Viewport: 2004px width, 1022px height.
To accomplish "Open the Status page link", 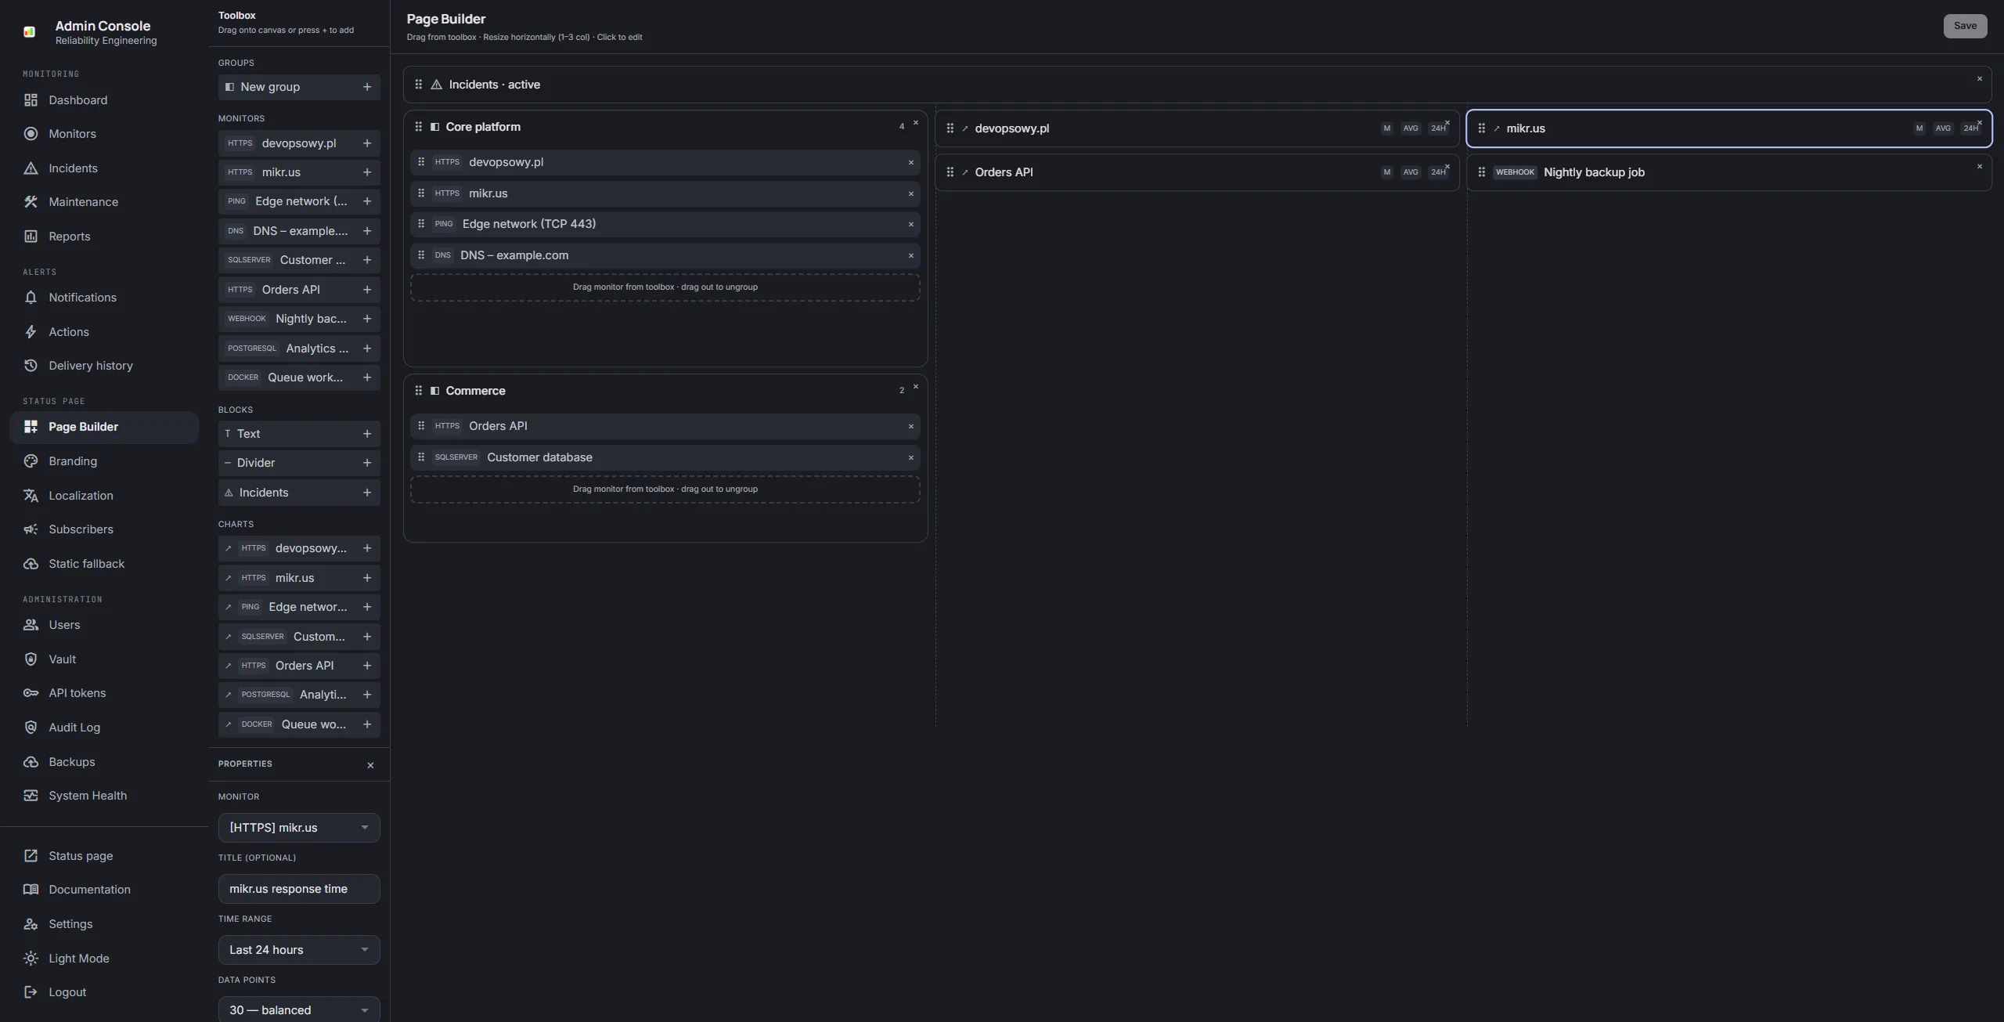I will pos(104,856).
